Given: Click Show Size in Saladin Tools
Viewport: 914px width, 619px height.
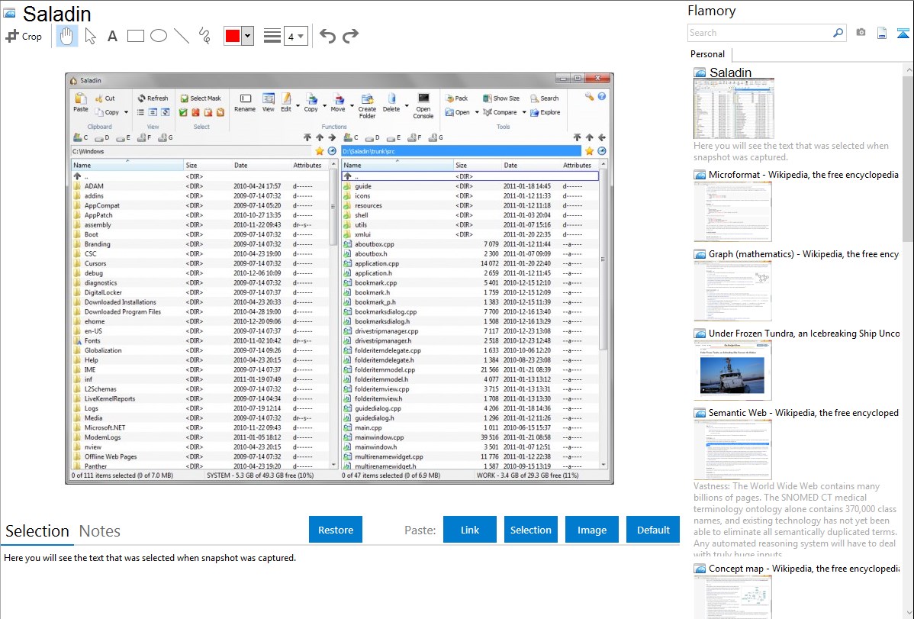Looking at the screenshot, I should (500, 98).
